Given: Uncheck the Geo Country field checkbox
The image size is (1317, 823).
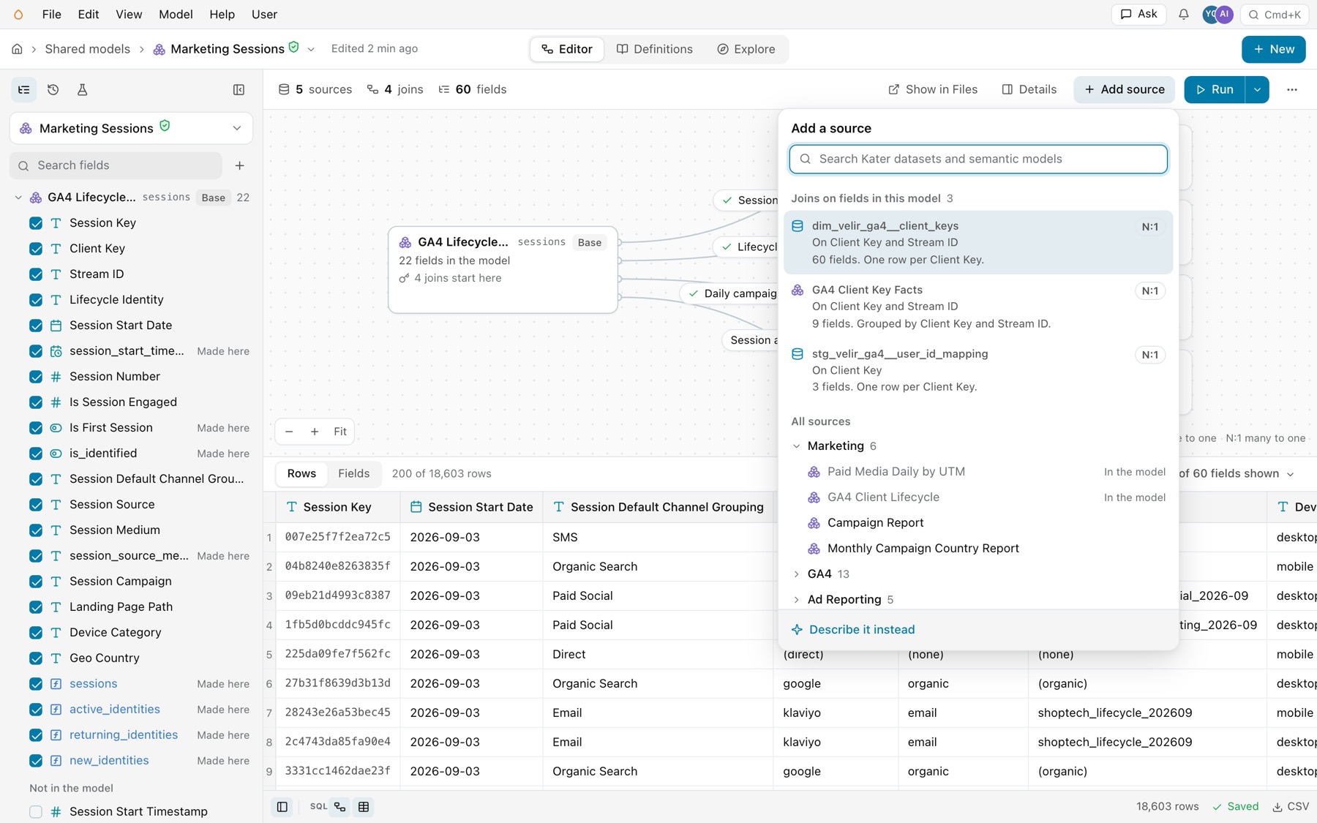Looking at the screenshot, I should pos(36,658).
